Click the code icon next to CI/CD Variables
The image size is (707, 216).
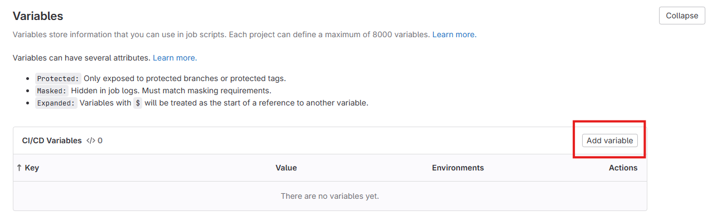[x=91, y=141]
